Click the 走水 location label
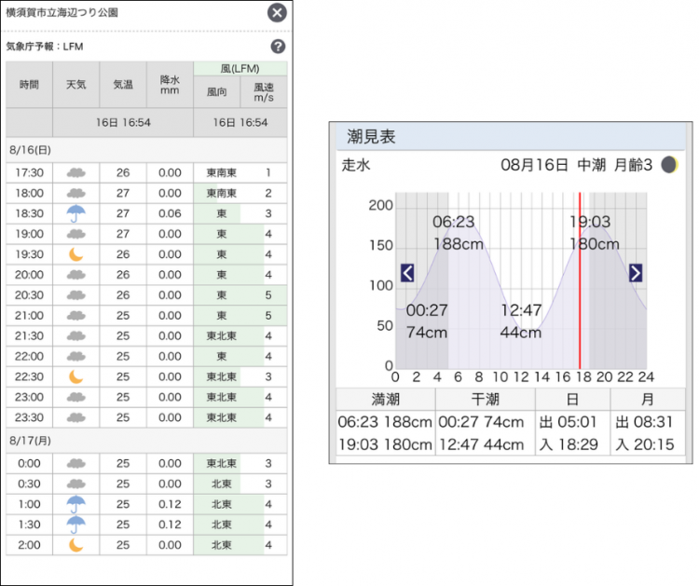 pyautogui.click(x=356, y=165)
